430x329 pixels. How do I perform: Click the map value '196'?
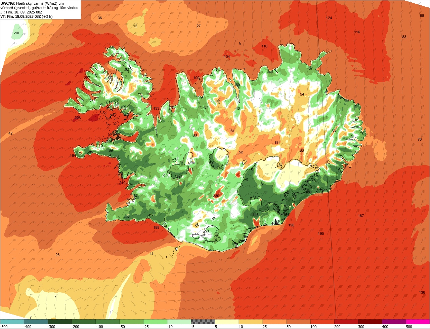pos(291,225)
